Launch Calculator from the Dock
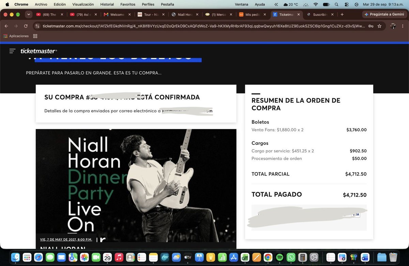The width and height of the screenshot is (409, 266). tap(302, 257)
